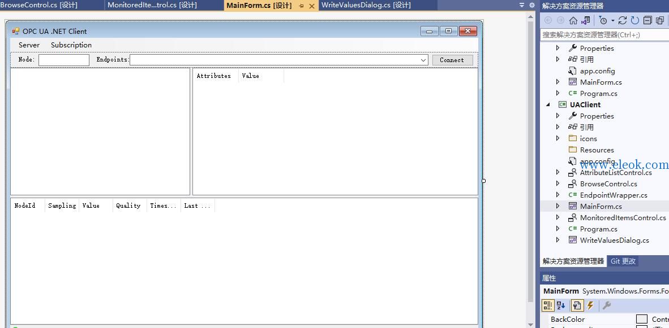Click inside the Node text field
The image size is (669, 328).
click(x=64, y=60)
